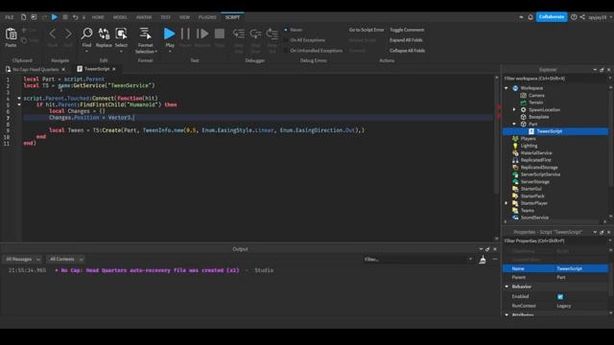The image size is (614, 345).
Task: Click the help question mark icon
Action: (x=574, y=17)
